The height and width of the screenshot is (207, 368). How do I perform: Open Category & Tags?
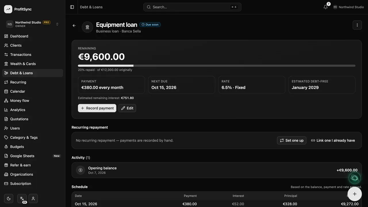pos(33,137)
